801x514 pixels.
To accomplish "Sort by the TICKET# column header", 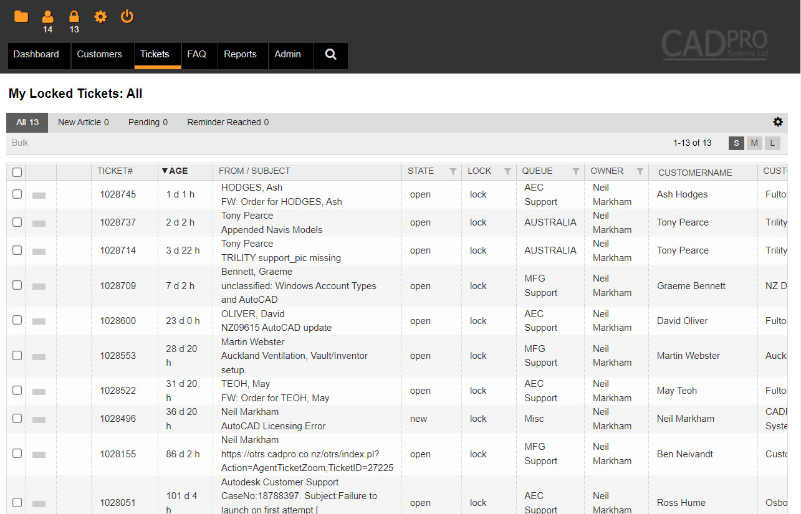I will coord(115,171).
